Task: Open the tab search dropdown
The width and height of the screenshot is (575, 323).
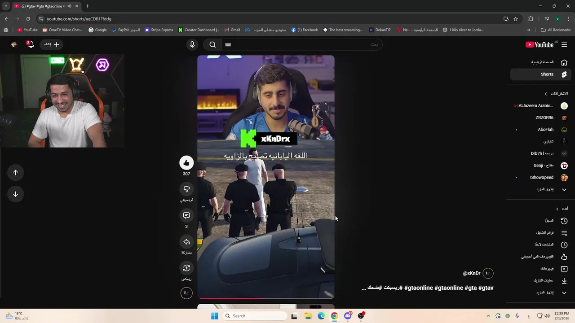Action: (x=6, y=6)
